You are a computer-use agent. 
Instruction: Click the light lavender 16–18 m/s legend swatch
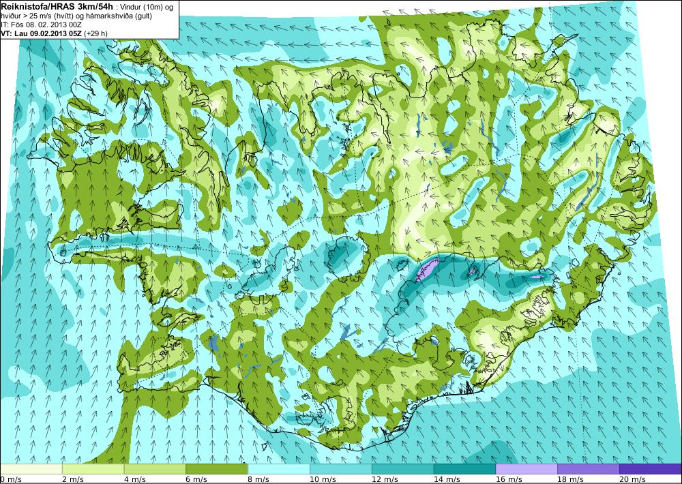coord(527,469)
